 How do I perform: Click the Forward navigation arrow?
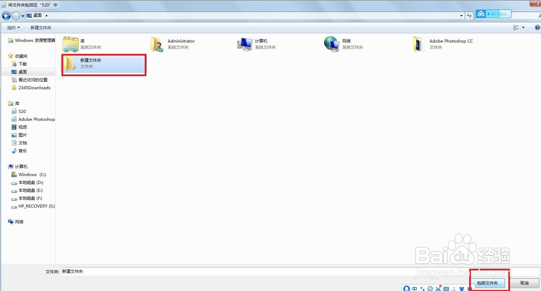click(x=16, y=15)
